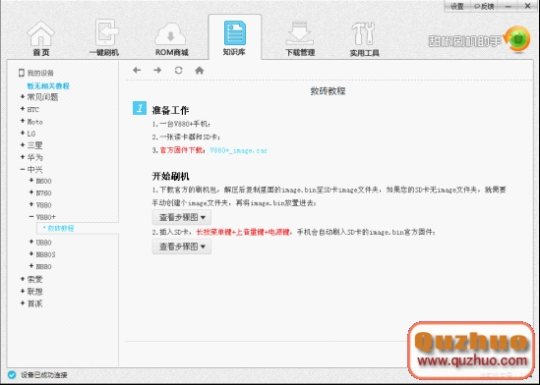Viewport: 540px width, 385px height.
Task: Open the 实用工具 tools icon
Action: [x=363, y=33]
